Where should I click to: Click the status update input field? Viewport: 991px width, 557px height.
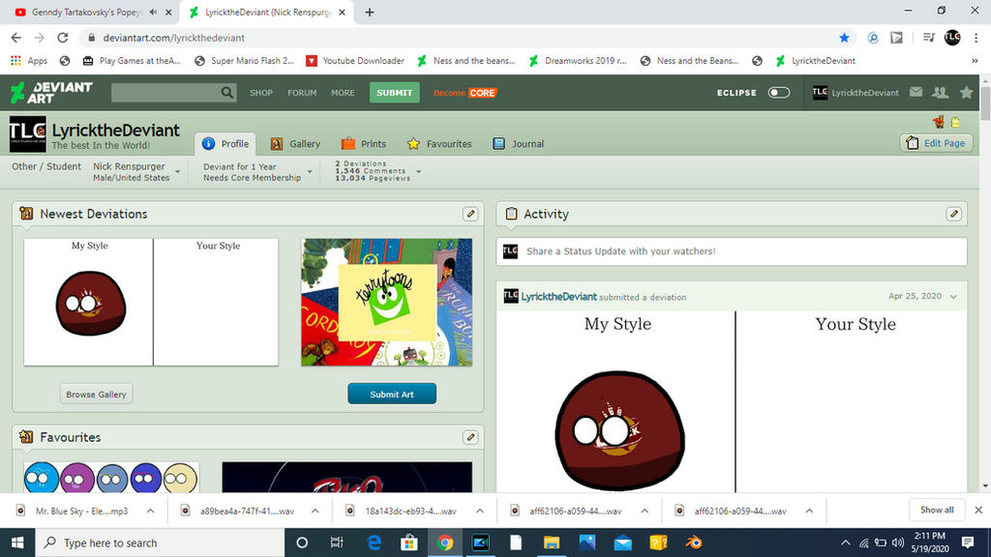732,251
